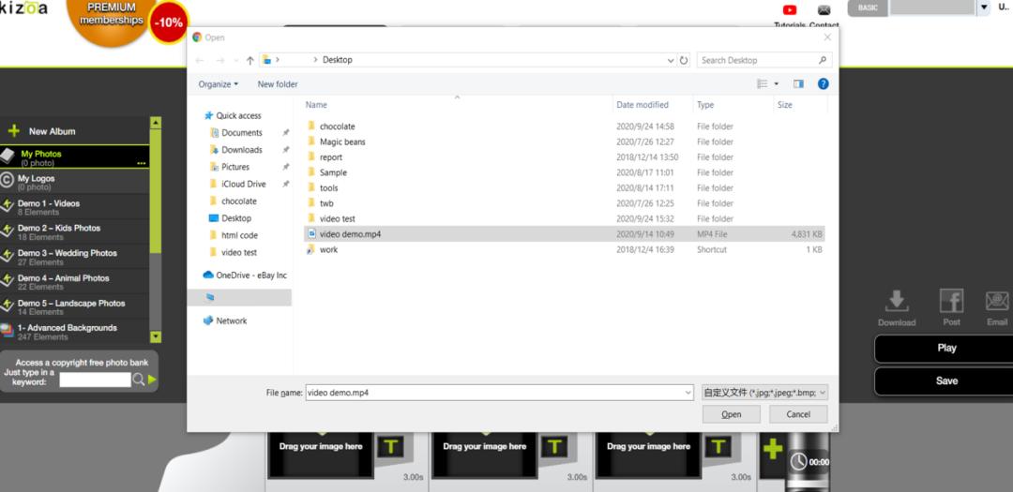Open the File name history dropdown
Image resolution: width=1013 pixels, height=492 pixels.
(x=688, y=393)
